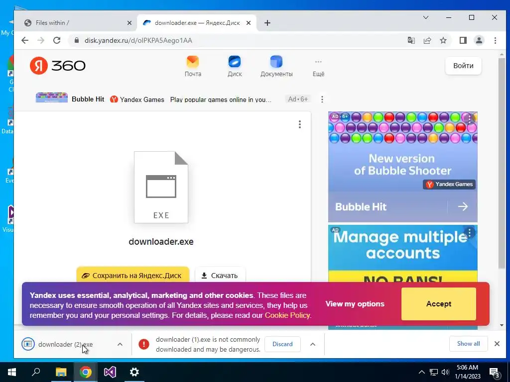Open Почта mail service
The image size is (510, 382).
click(x=193, y=66)
